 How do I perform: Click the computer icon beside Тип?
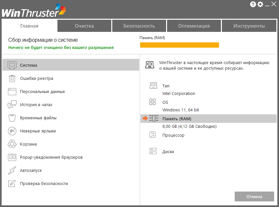pos(153,85)
